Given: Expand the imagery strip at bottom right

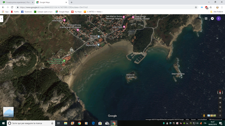Looking at the screenshot, I should pyautogui.click(x=220, y=115).
